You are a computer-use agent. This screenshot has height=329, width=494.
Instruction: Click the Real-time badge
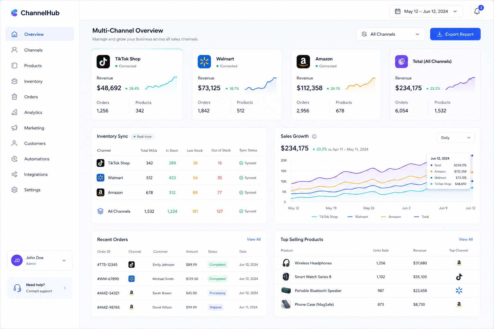142,137
